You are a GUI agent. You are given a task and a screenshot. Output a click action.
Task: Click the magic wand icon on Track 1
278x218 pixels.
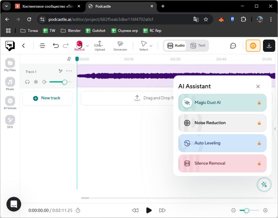pos(60,71)
